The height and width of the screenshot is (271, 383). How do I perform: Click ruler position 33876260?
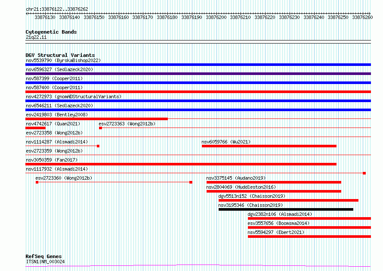coord(362,17)
